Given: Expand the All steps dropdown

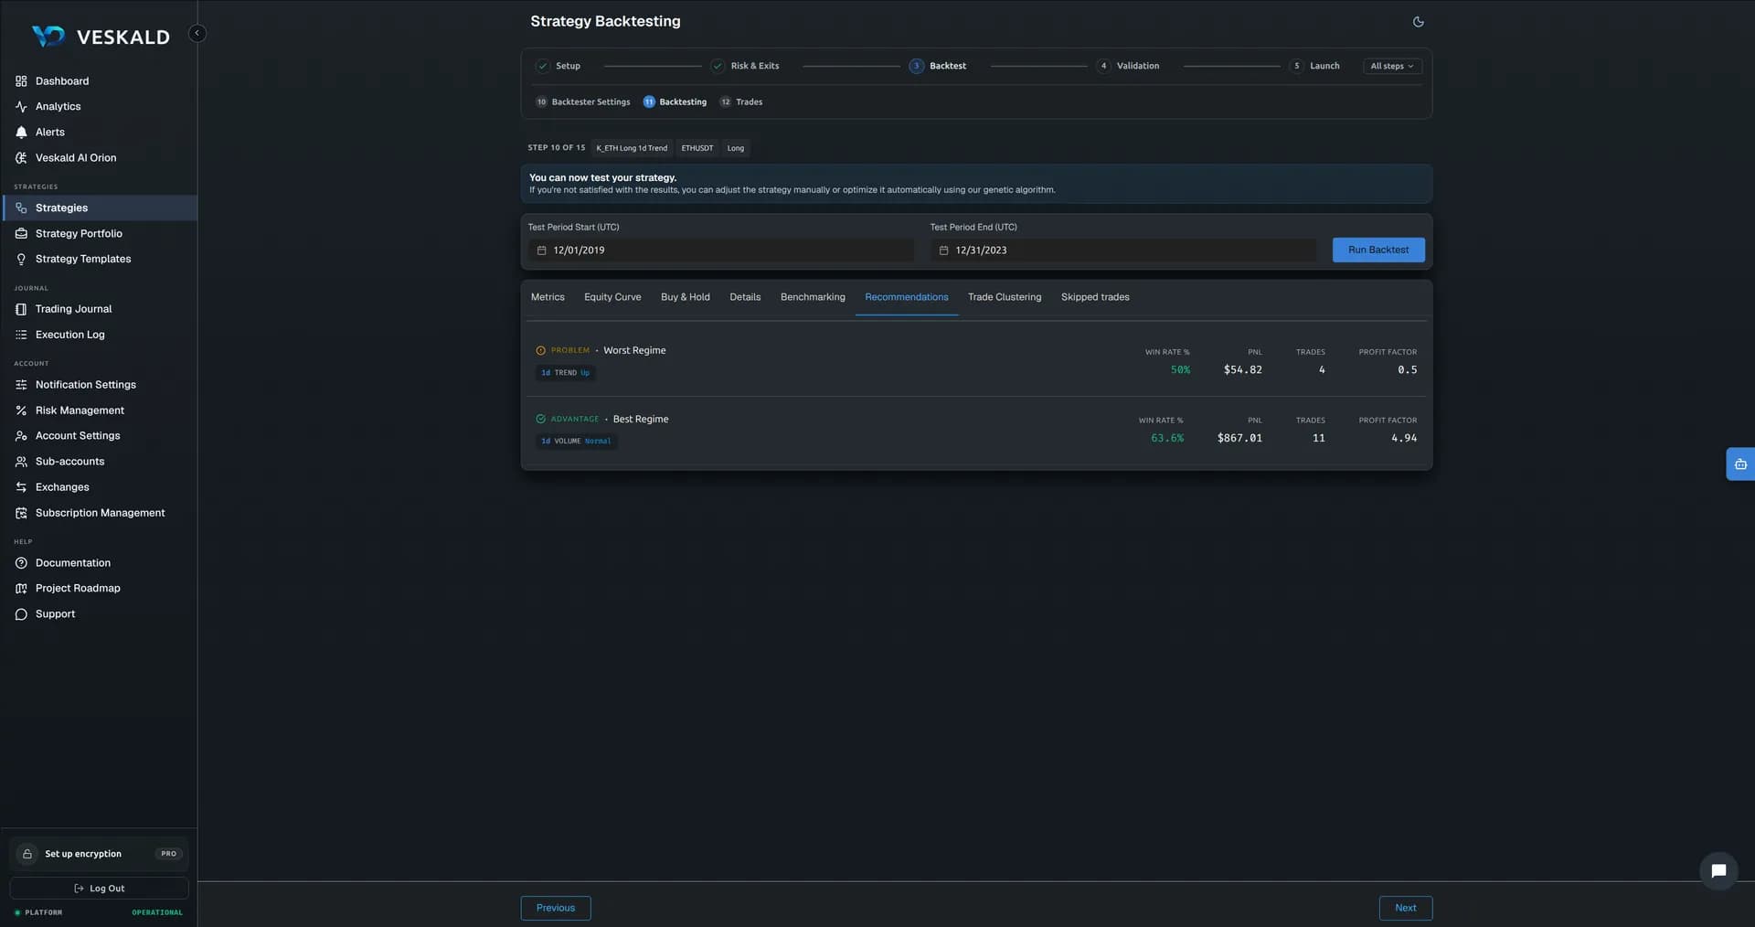Looking at the screenshot, I should coord(1392,66).
